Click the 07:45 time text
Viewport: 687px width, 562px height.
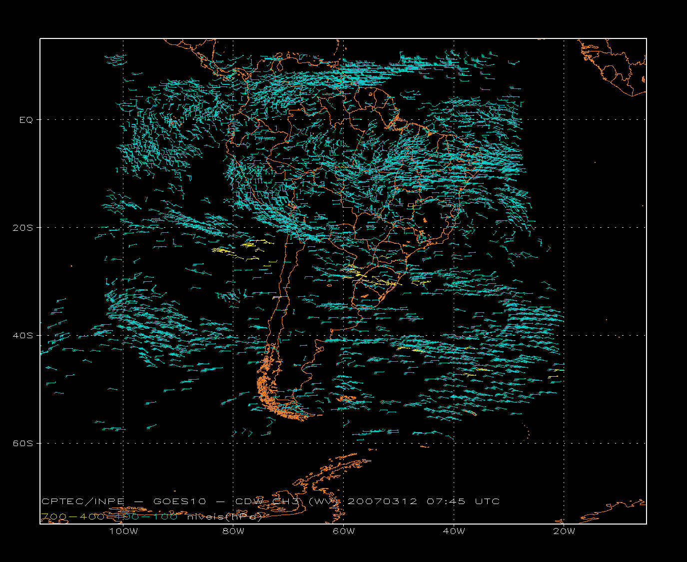[446, 502]
